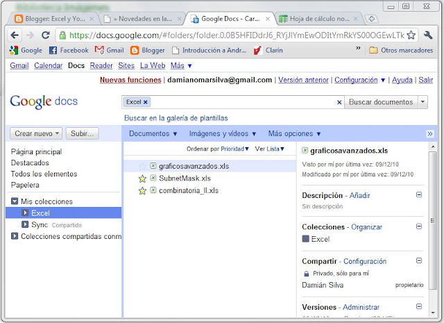This screenshot has height=323, width=444.
Task: Click Añadir next to Descripción
Action: (x=359, y=195)
